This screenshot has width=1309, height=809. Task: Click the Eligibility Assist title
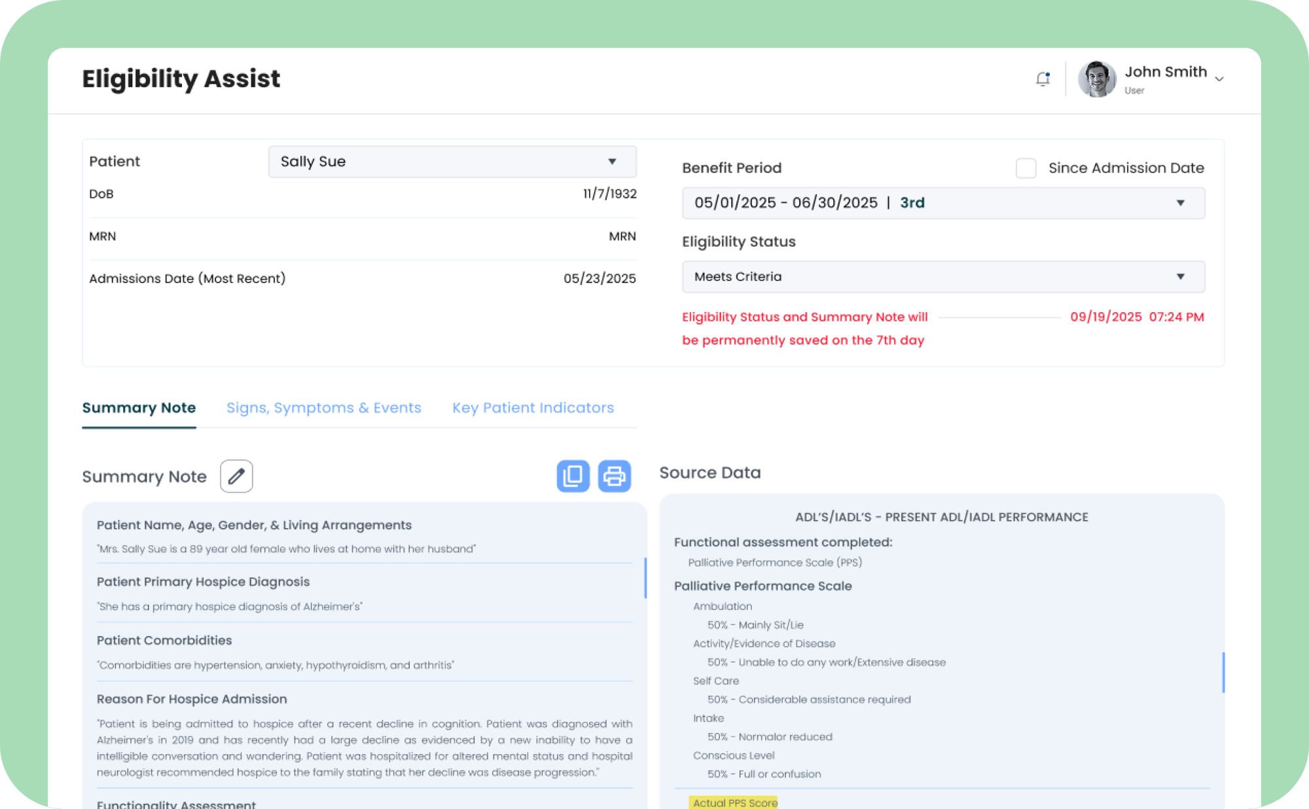181,79
